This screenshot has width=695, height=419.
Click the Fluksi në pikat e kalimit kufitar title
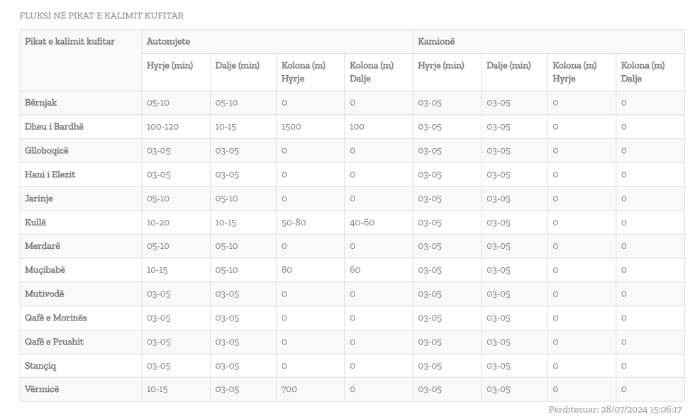click(x=101, y=16)
